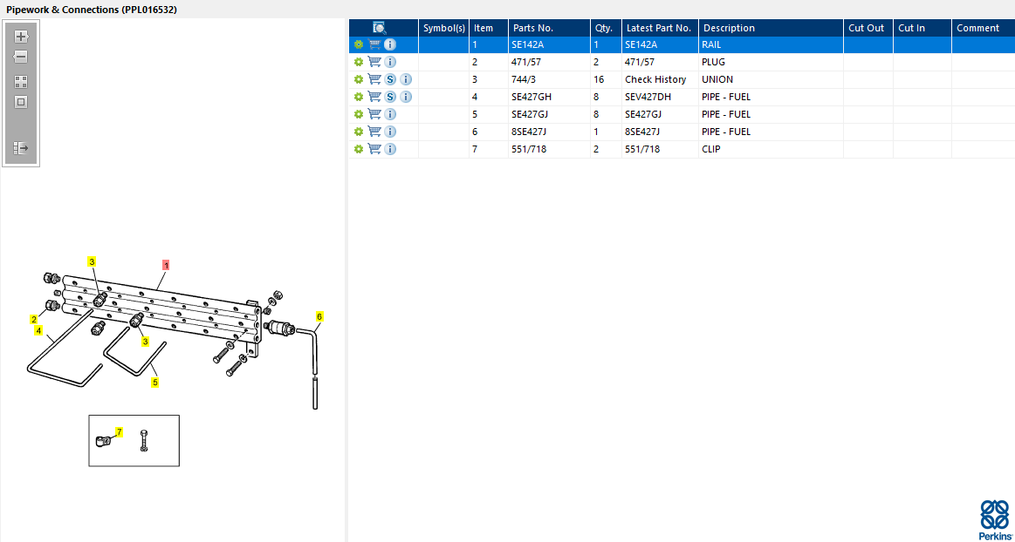Click the single-square fit view icon
Viewport: 1015px width, 542px height.
(21, 102)
